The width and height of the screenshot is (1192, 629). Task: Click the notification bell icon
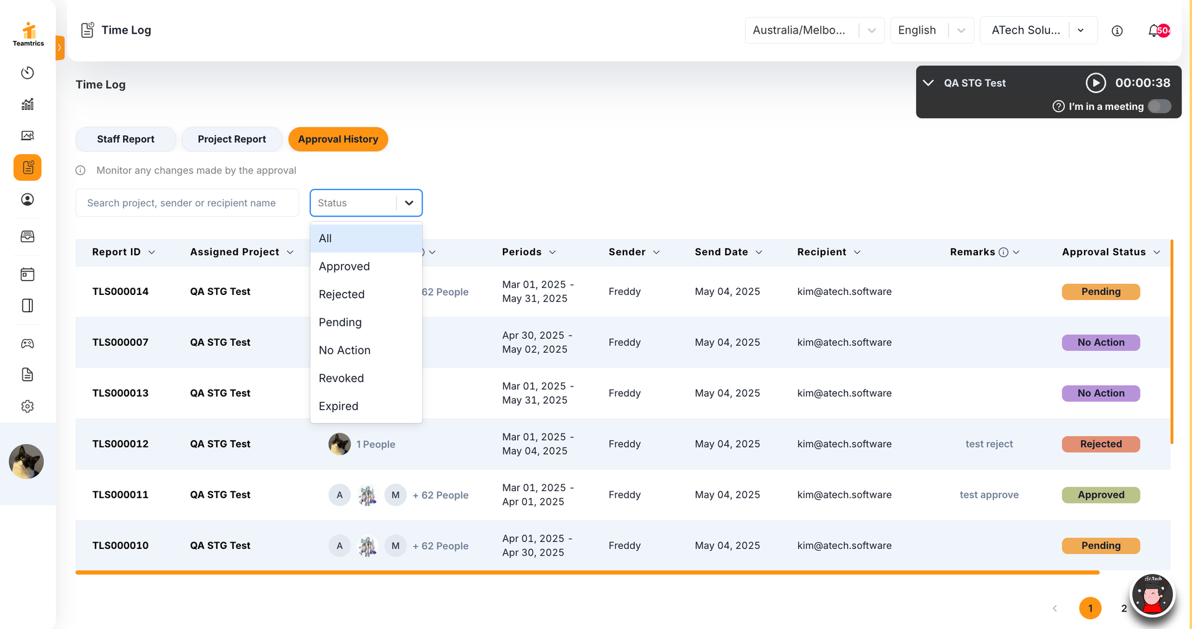pyautogui.click(x=1154, y=30)
